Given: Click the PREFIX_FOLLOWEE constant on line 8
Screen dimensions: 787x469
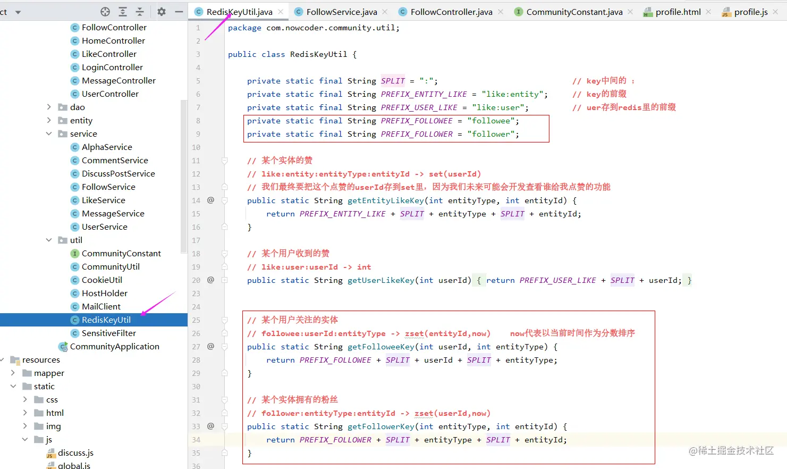Looking at the screenshot, I should pyautogui.click(x=417, y=121).
